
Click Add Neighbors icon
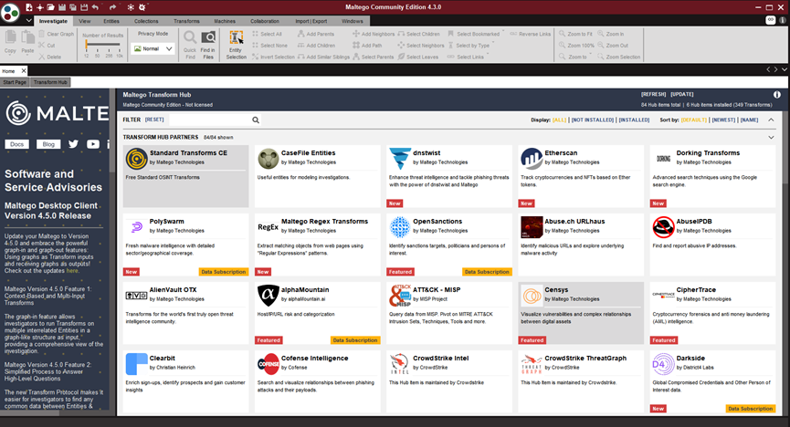click(355, 34)
